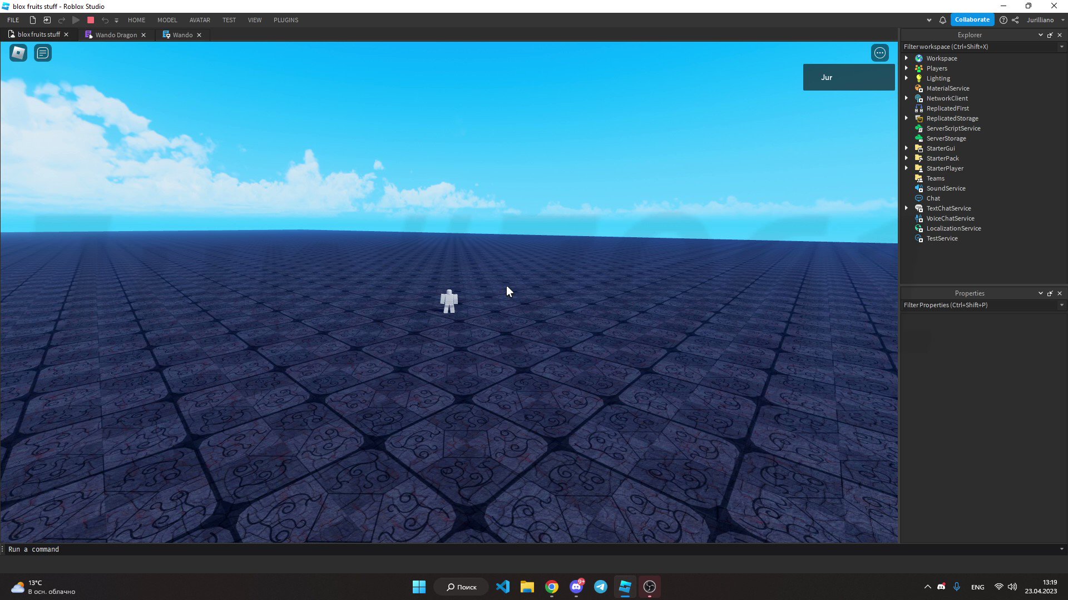Click the Filter Properties input field
Screen dimensions: 1068x600
(x=979, y=305)
